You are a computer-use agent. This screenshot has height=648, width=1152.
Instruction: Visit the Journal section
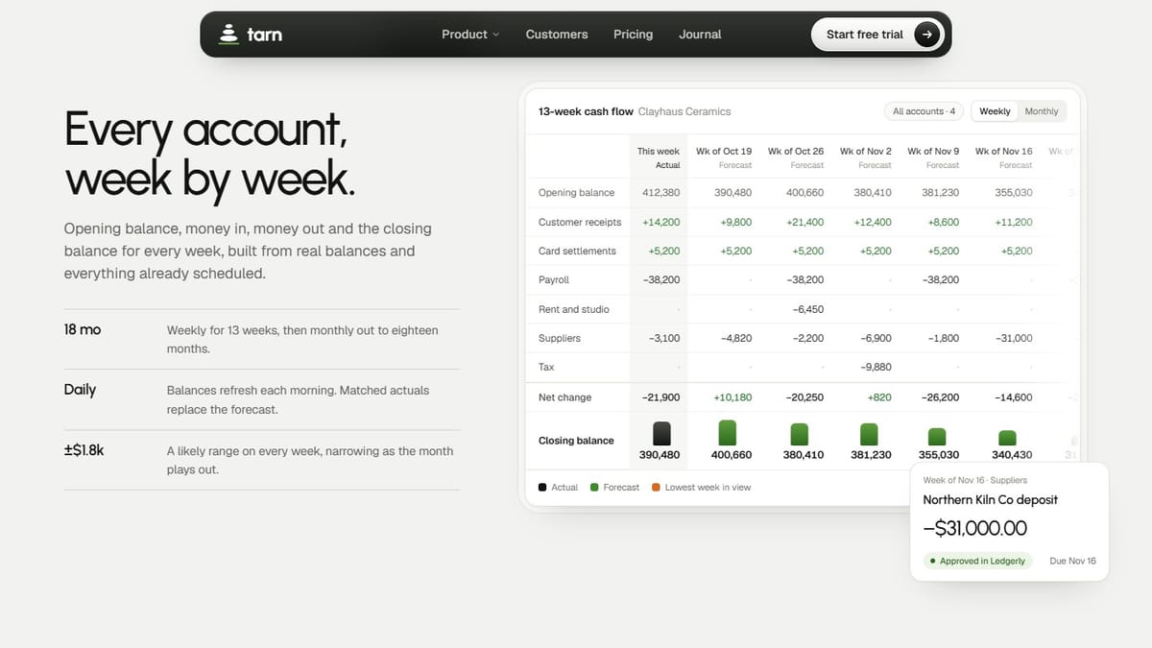coord(700,35)
